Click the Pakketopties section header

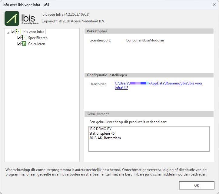pyautogui.click(x=149, y=31)
